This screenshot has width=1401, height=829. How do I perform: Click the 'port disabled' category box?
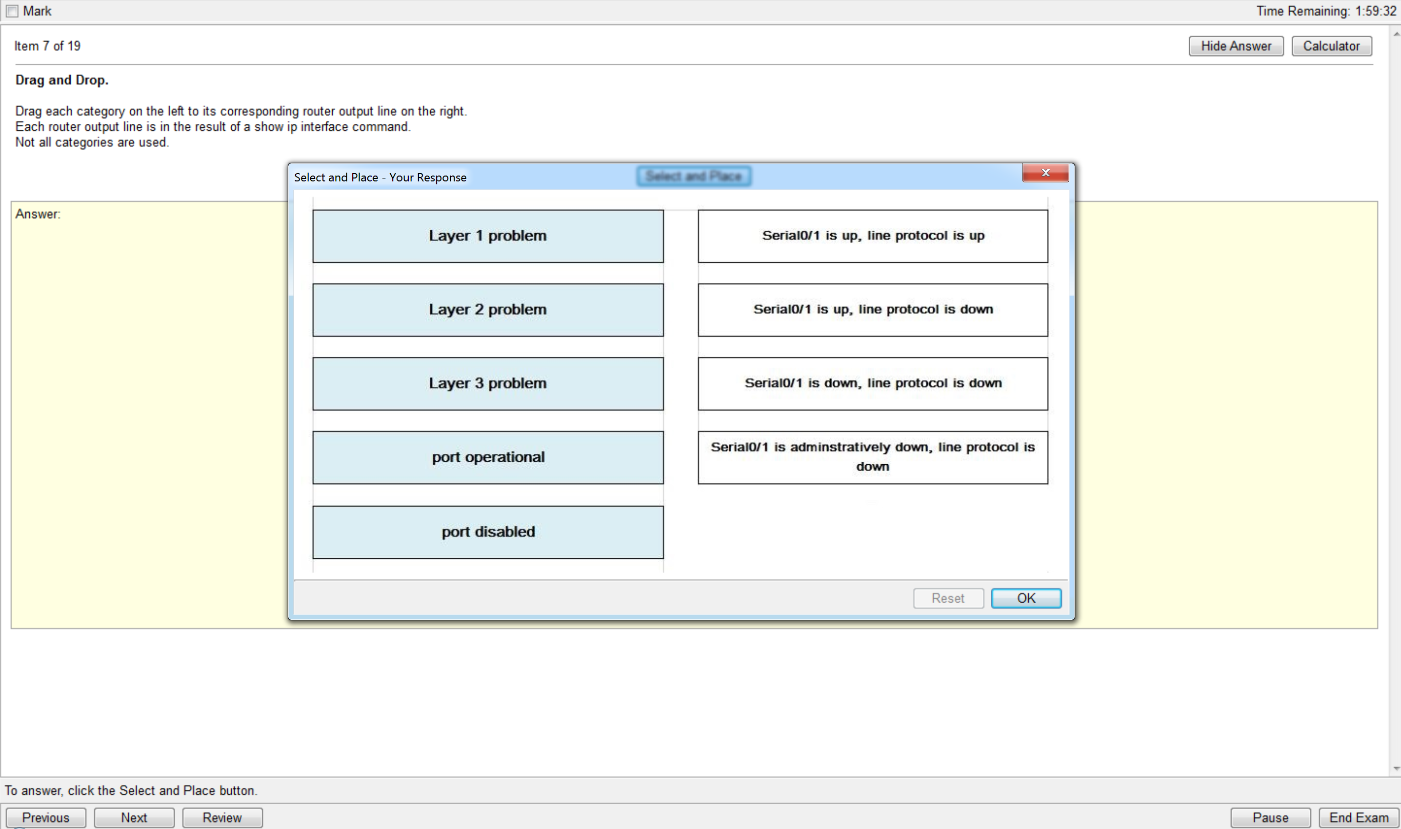[x=488, y=531]
